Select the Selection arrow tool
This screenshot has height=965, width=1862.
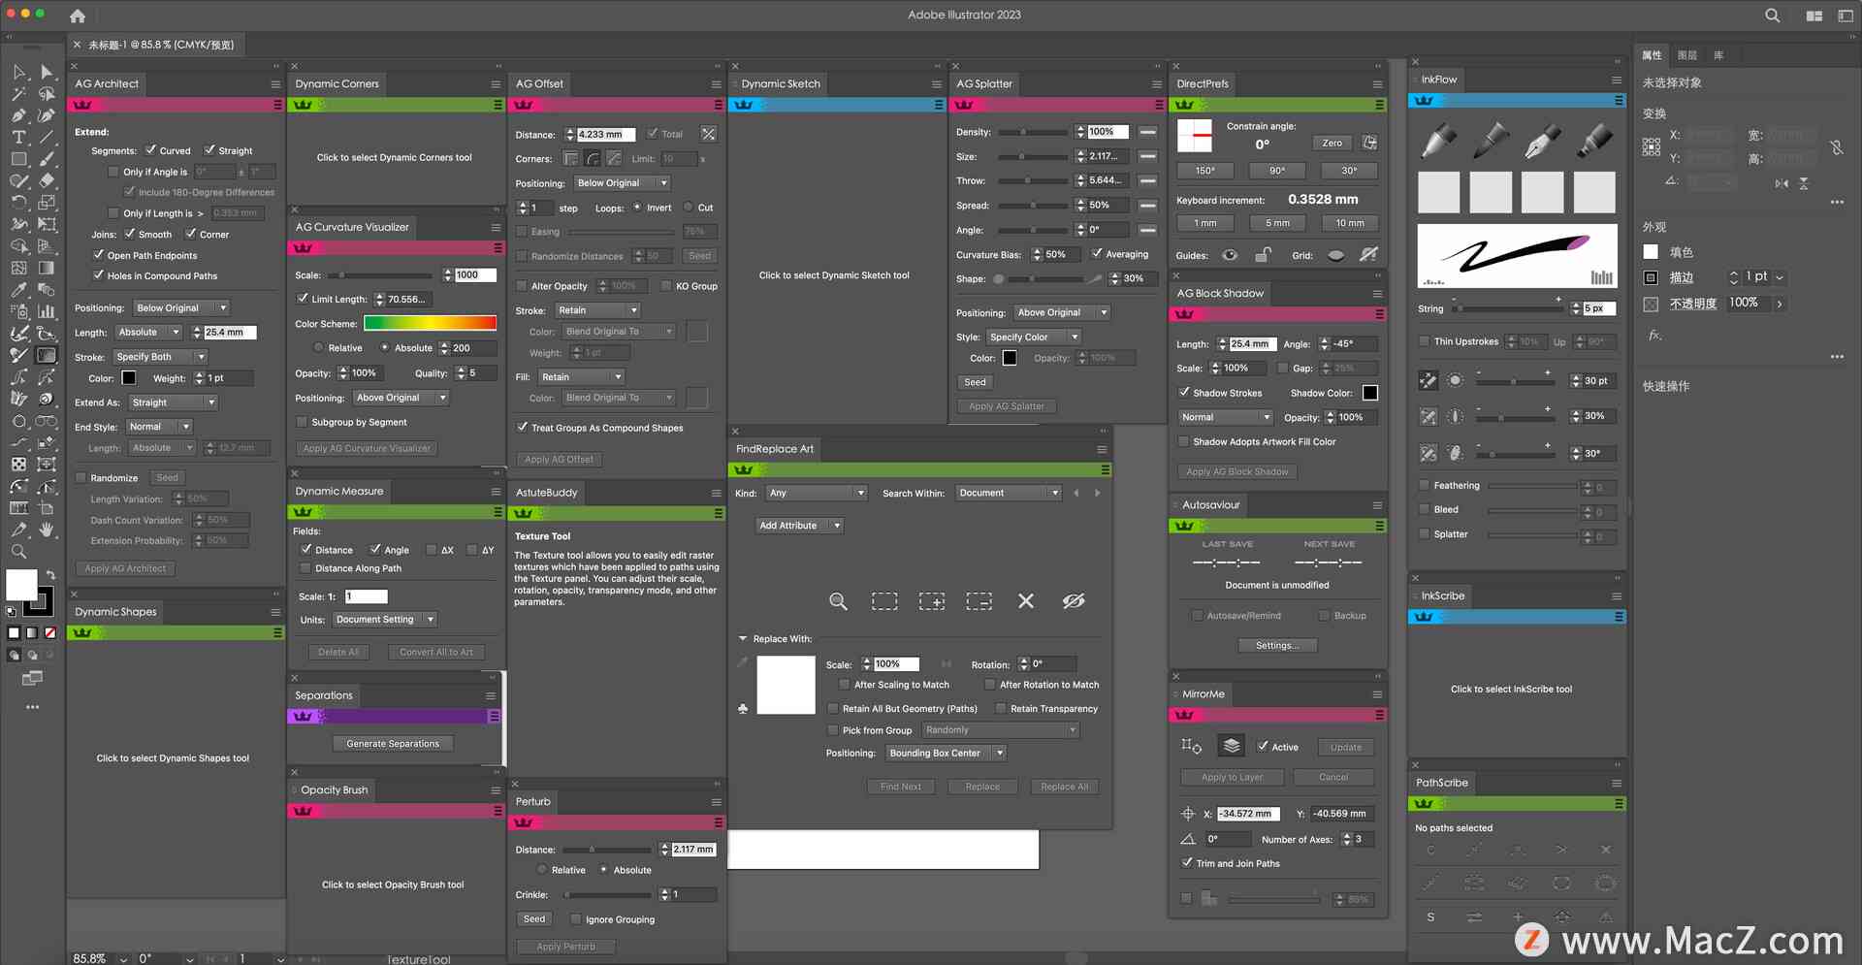click(x=18, y=72)
